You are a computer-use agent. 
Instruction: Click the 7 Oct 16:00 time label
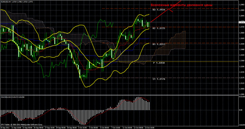[x=116, y=128]
